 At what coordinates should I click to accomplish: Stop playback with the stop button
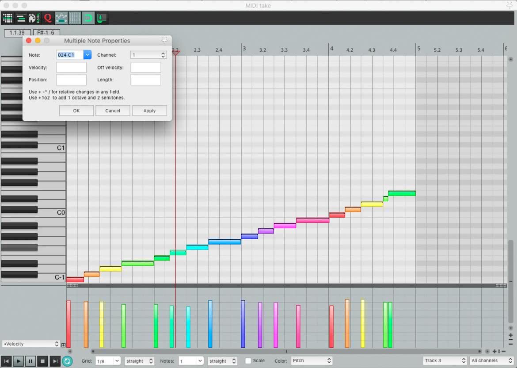[42, 361]
